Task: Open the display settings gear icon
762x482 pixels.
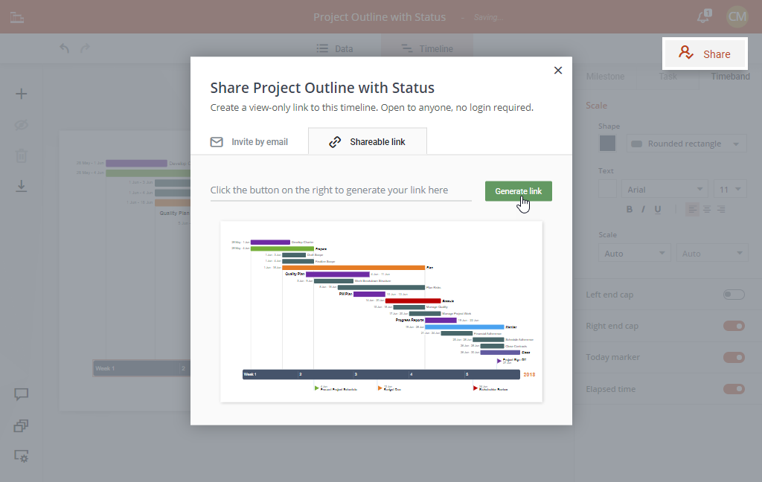Action: (x=22, y=456)
